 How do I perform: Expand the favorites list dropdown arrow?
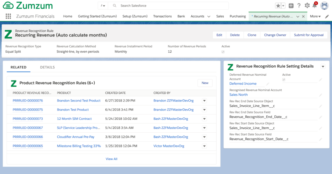tap(283, 6)
